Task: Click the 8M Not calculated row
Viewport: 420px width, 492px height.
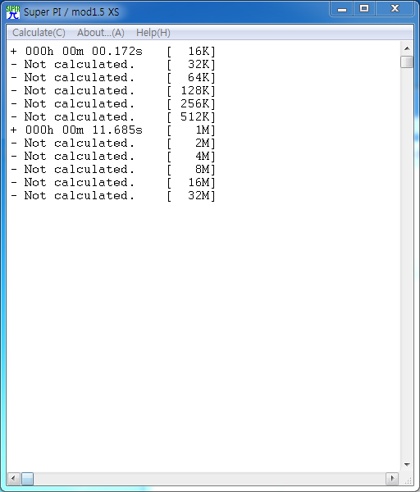Action: tap(113, 170)
